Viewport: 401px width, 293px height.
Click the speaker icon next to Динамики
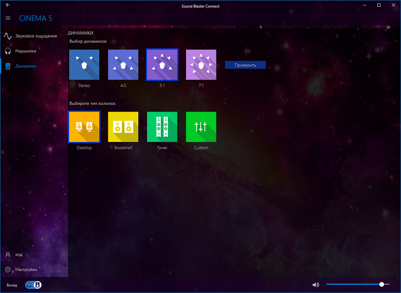8,66
